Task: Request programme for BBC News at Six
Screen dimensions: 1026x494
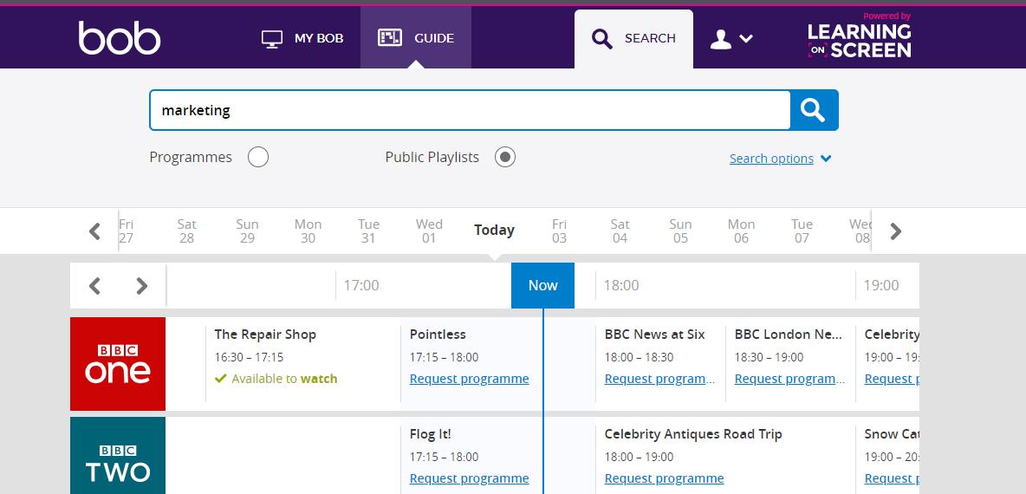Action: (x=659, y=379)
